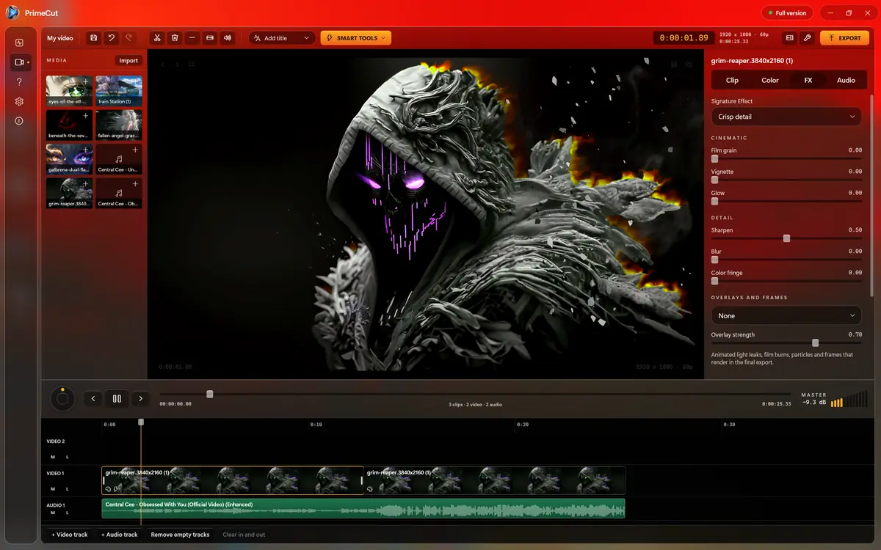Lock the AUDIO 1 track with L
Viewport: 881px width, 550px height.
click(x=67, y=514)
